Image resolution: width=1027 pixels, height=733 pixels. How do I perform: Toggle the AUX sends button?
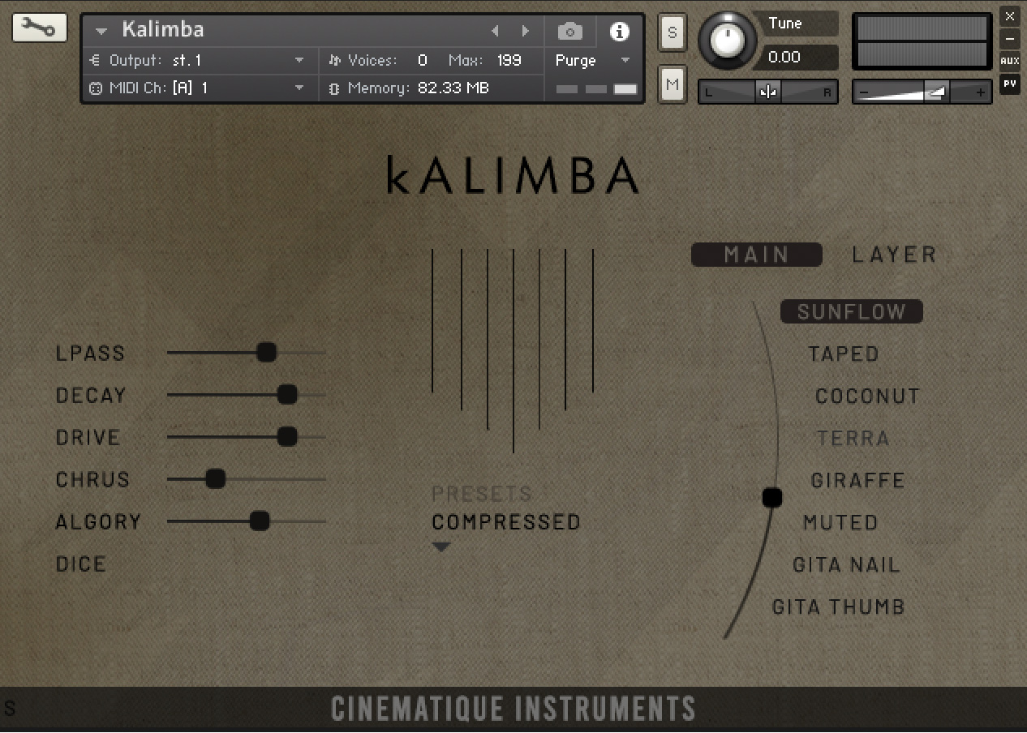click(1009, 61)
